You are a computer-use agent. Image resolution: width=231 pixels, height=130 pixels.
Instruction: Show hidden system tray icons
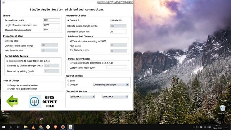coord(194,127)
